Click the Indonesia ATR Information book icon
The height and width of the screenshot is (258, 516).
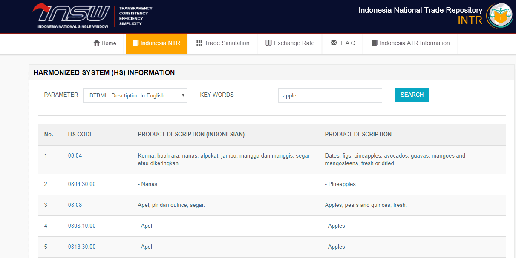tap(375, 43)
